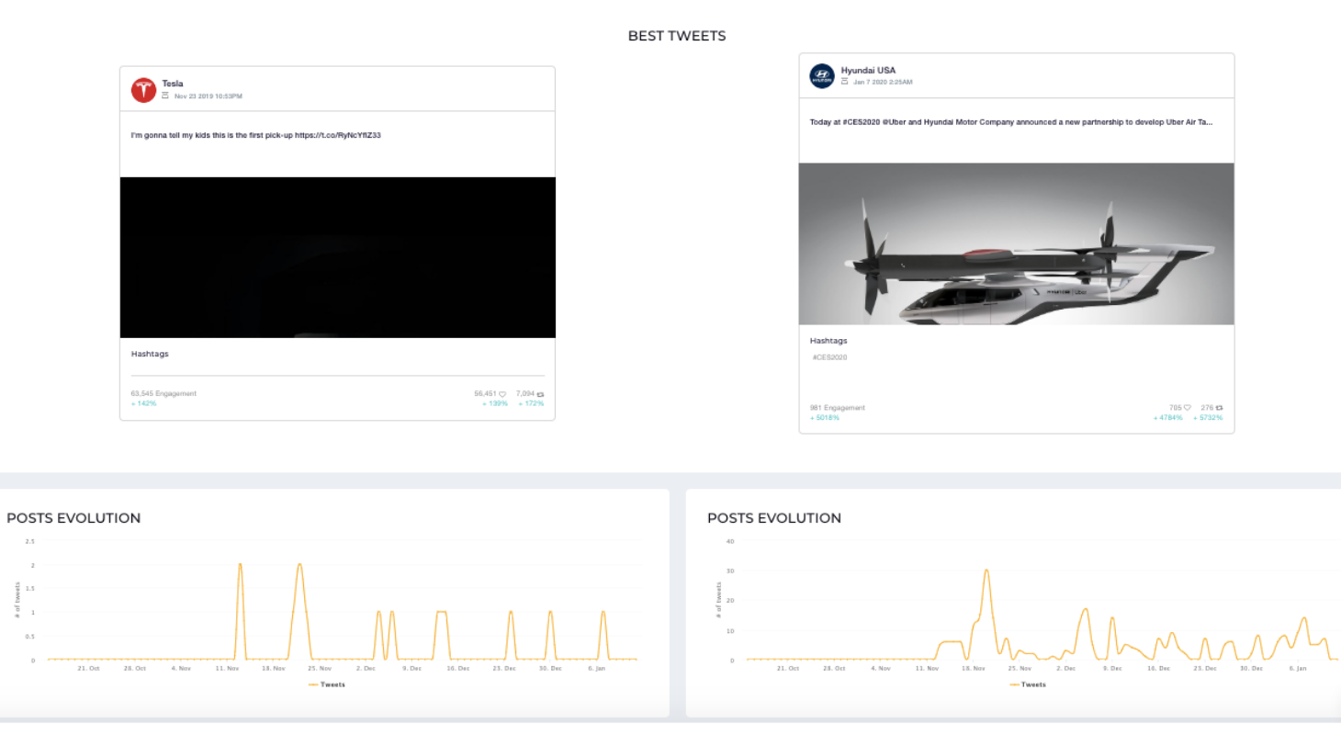Click the 2.5 y-axis label
Screen dimensions: 1341x735
pyautogui.click(x=30, y=541)
